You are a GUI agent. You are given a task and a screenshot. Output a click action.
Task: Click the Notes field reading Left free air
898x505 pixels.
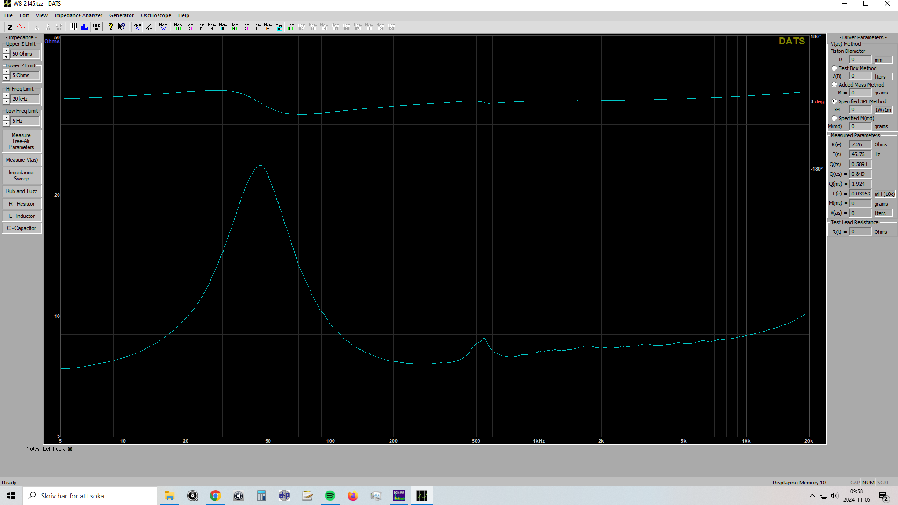58,449
